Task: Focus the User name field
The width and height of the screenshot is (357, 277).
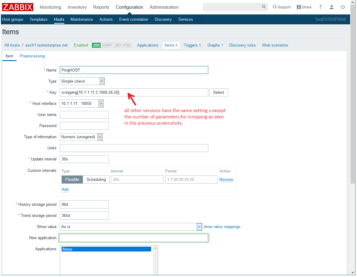Action: (84, 115)
